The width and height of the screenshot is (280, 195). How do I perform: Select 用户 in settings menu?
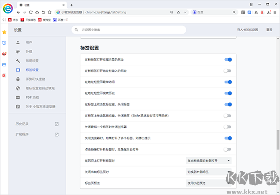click(29, 42)
